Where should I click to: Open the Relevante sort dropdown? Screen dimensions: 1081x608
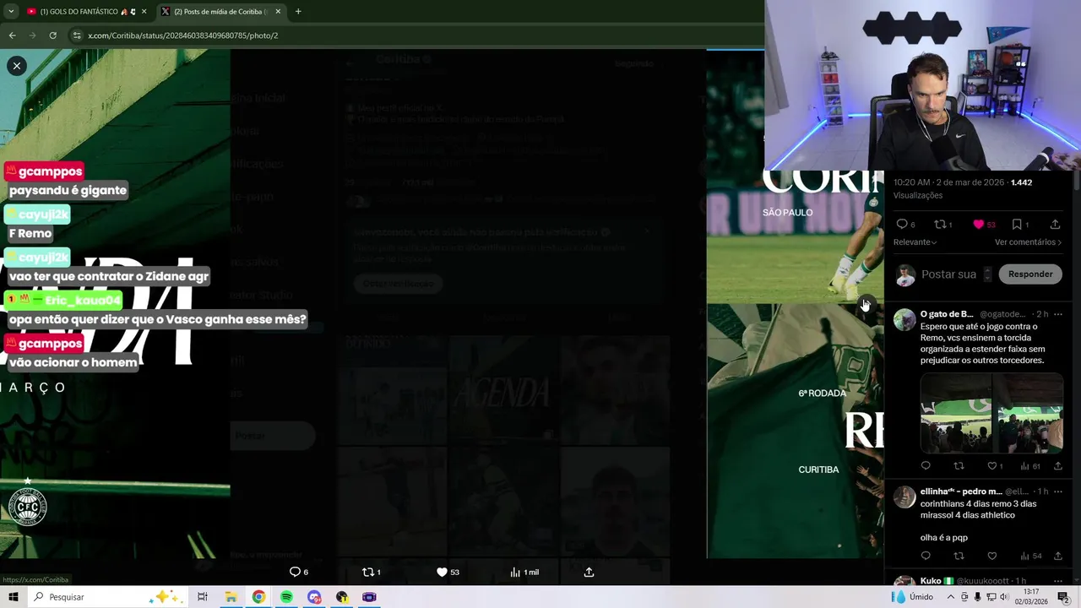click(915, 242)
